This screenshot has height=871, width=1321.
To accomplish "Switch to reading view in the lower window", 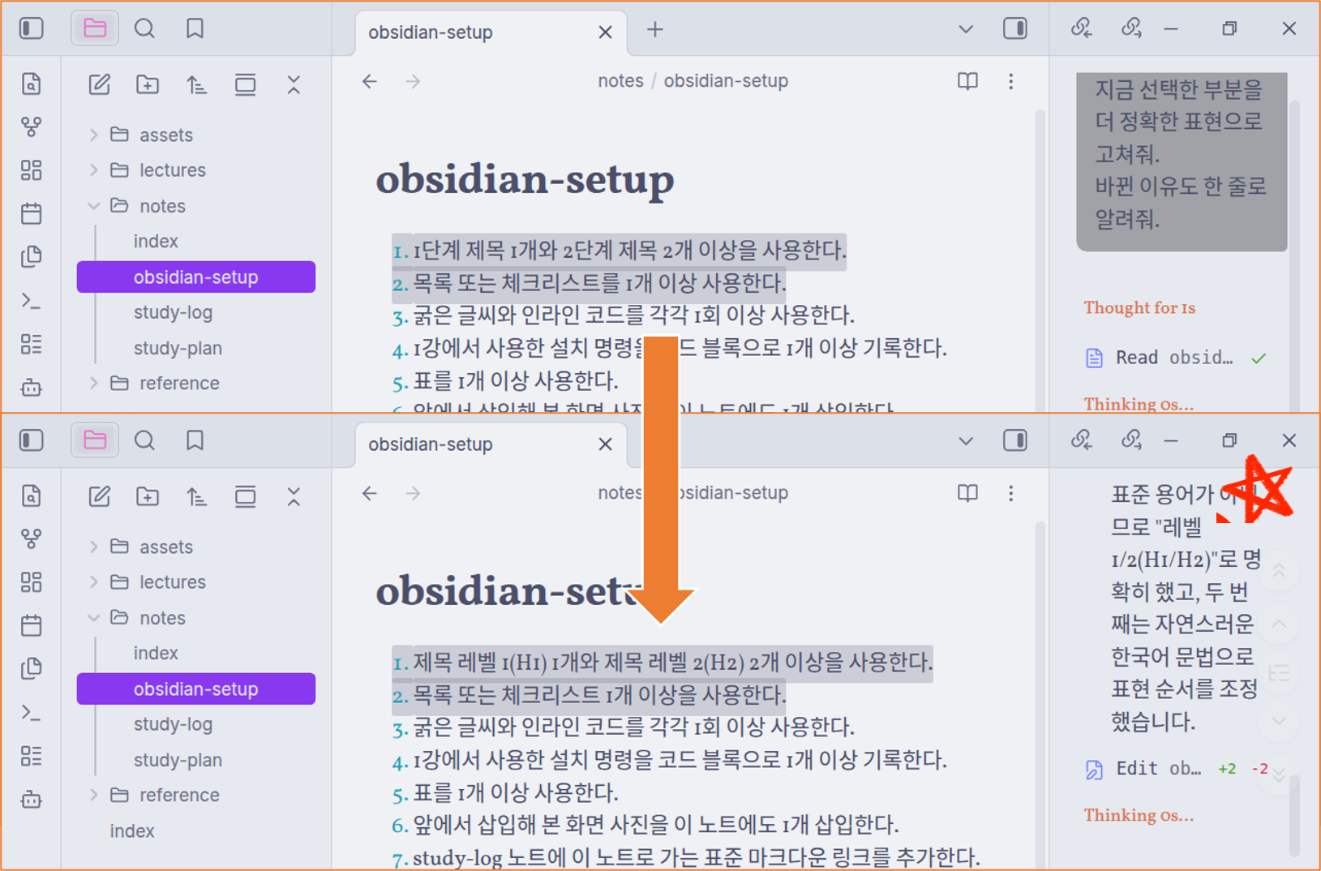I will coord(967,493).
